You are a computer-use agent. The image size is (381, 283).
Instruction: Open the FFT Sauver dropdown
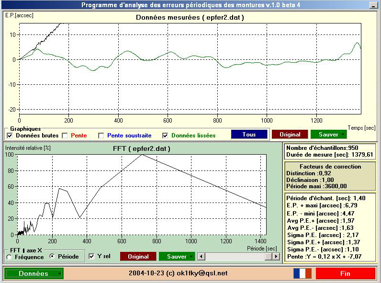tap(177, 257)
